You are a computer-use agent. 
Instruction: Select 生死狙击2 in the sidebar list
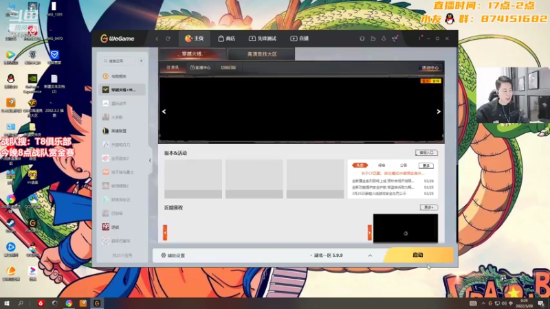122,159
